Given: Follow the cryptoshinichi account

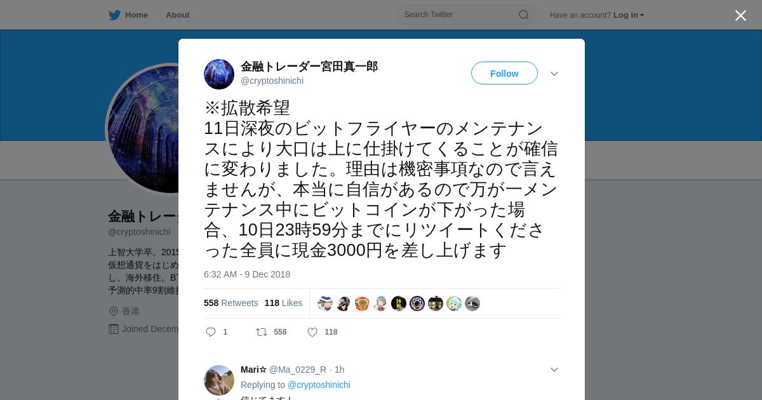Looking at the screenshot, I should (x=504, y=73).
